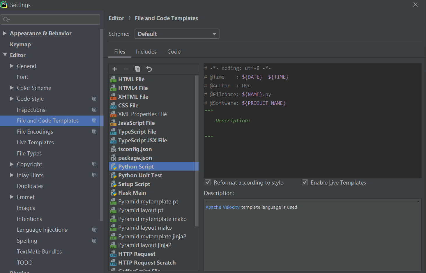This screenshot has width=426, height=273.
Task: Click copy-settings icon beside Spelling
Action: click(94, 241)
